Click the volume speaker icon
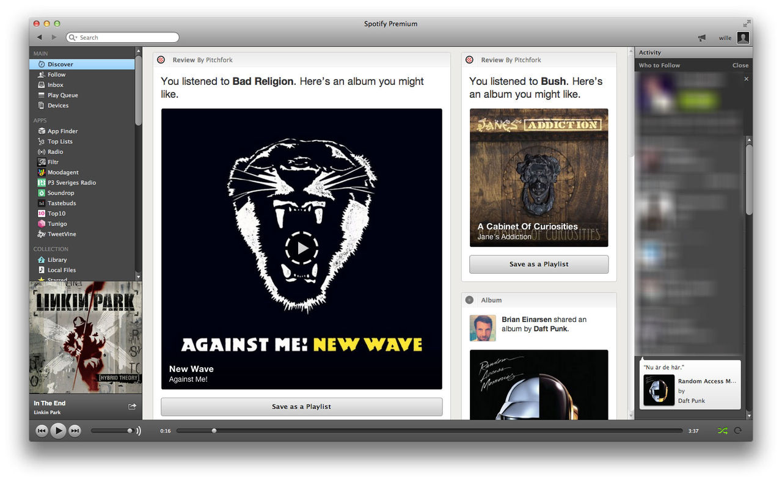Screen dimensions: 782x482 [139, 431]
